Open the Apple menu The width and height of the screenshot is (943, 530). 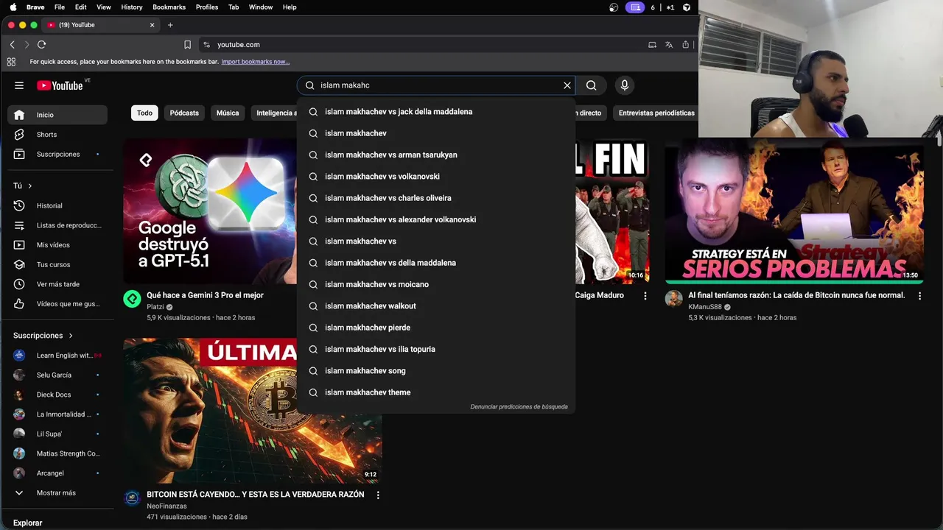tap(13, 7)
